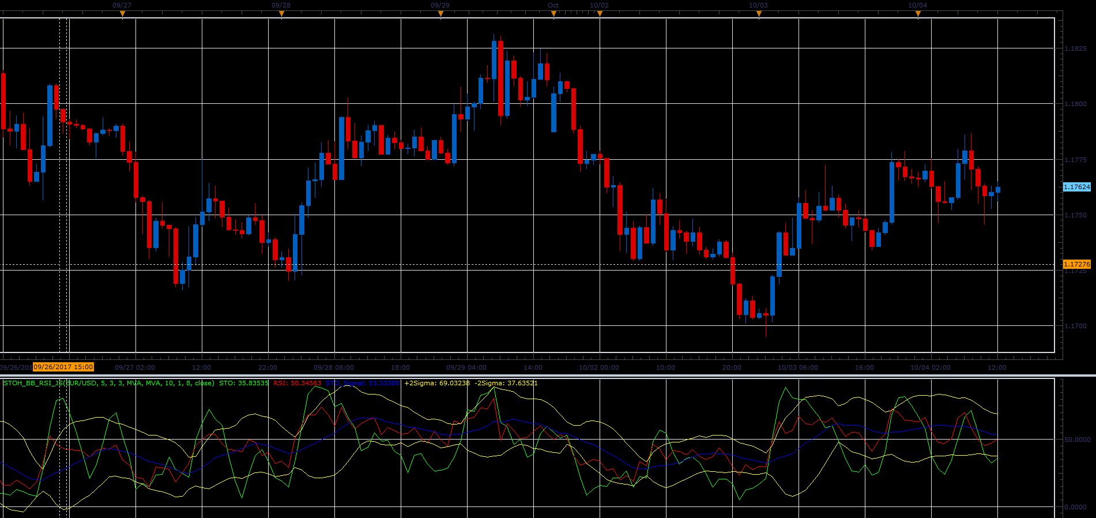Screen dimensions: 1096x518
Task: Click the red RSI: 50.34563 value
Action: pos(297,383)
